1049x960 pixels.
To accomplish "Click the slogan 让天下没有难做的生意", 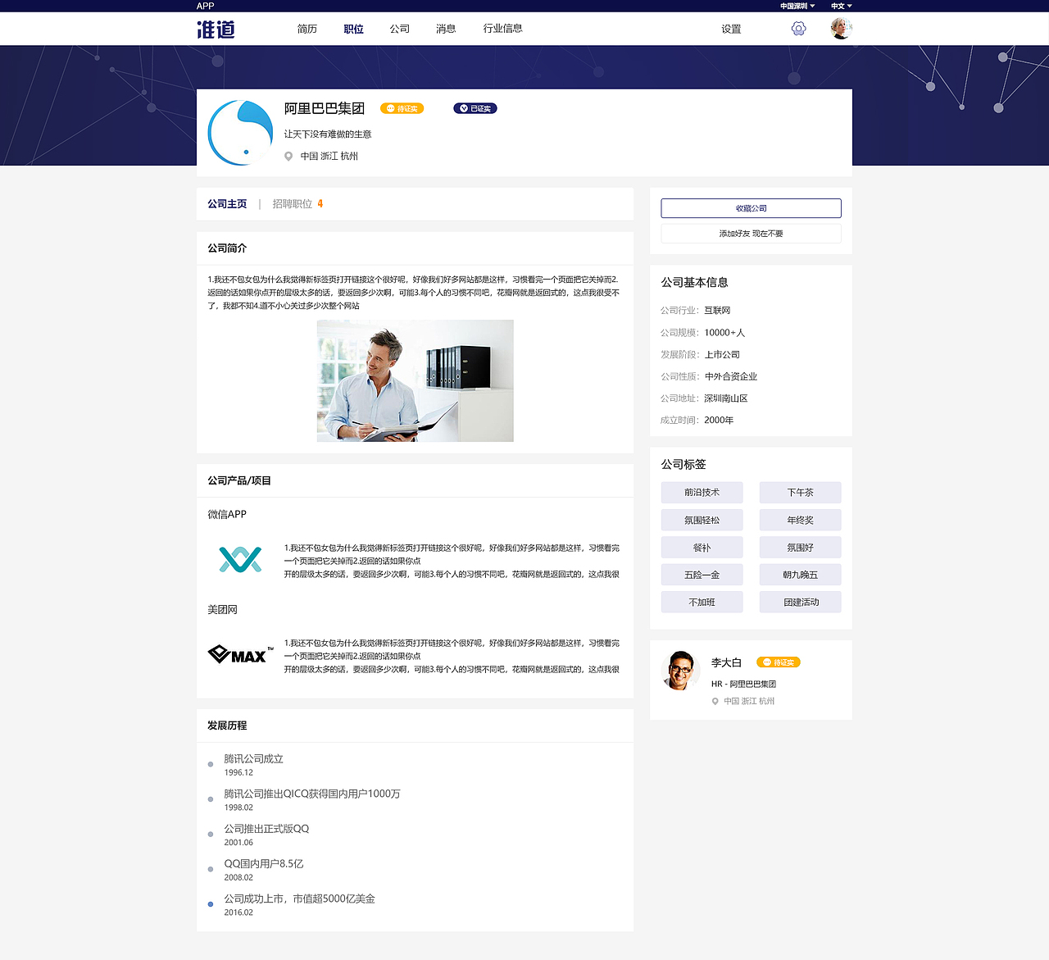I will (x=328, y=134).
